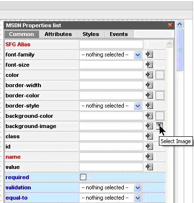Click the arrow icon beside value field
The height and width of the screenshot is (203, 194).
(149, 167)
